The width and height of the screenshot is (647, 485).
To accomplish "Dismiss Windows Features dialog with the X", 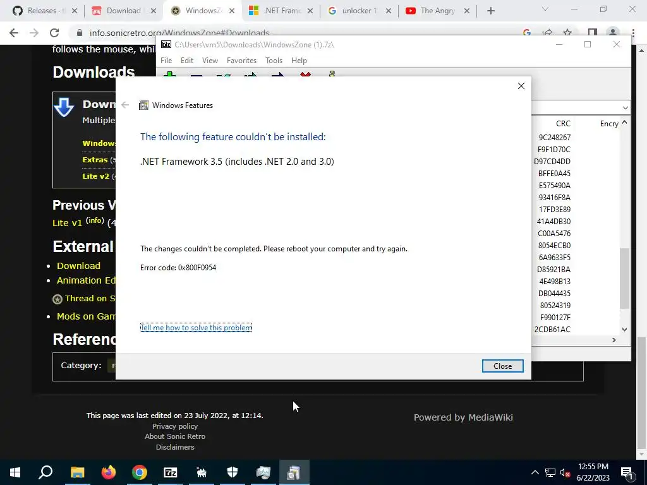I will tap(521, 86).
